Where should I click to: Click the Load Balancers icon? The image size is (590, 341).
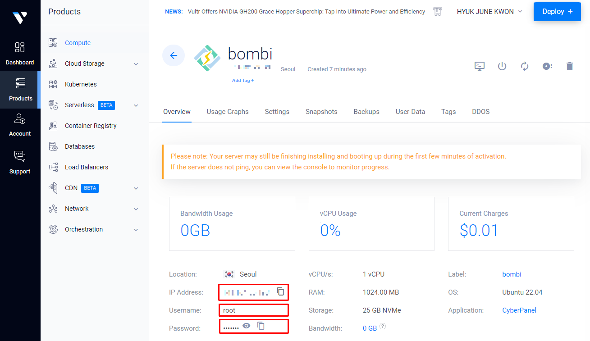(53, 167)
